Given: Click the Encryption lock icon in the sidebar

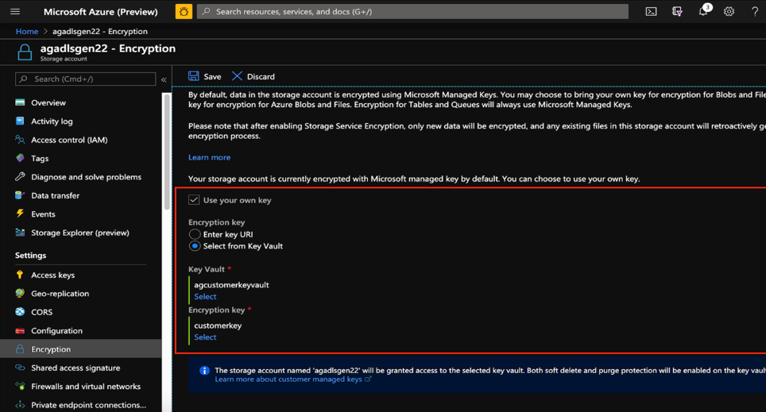Looking at the screenshot, I should point(20,349).
